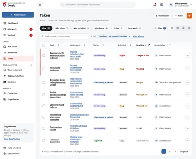Click the filter funnel in the Status column
This screenshot has width=196, height=159.
[x=103, y=45]
